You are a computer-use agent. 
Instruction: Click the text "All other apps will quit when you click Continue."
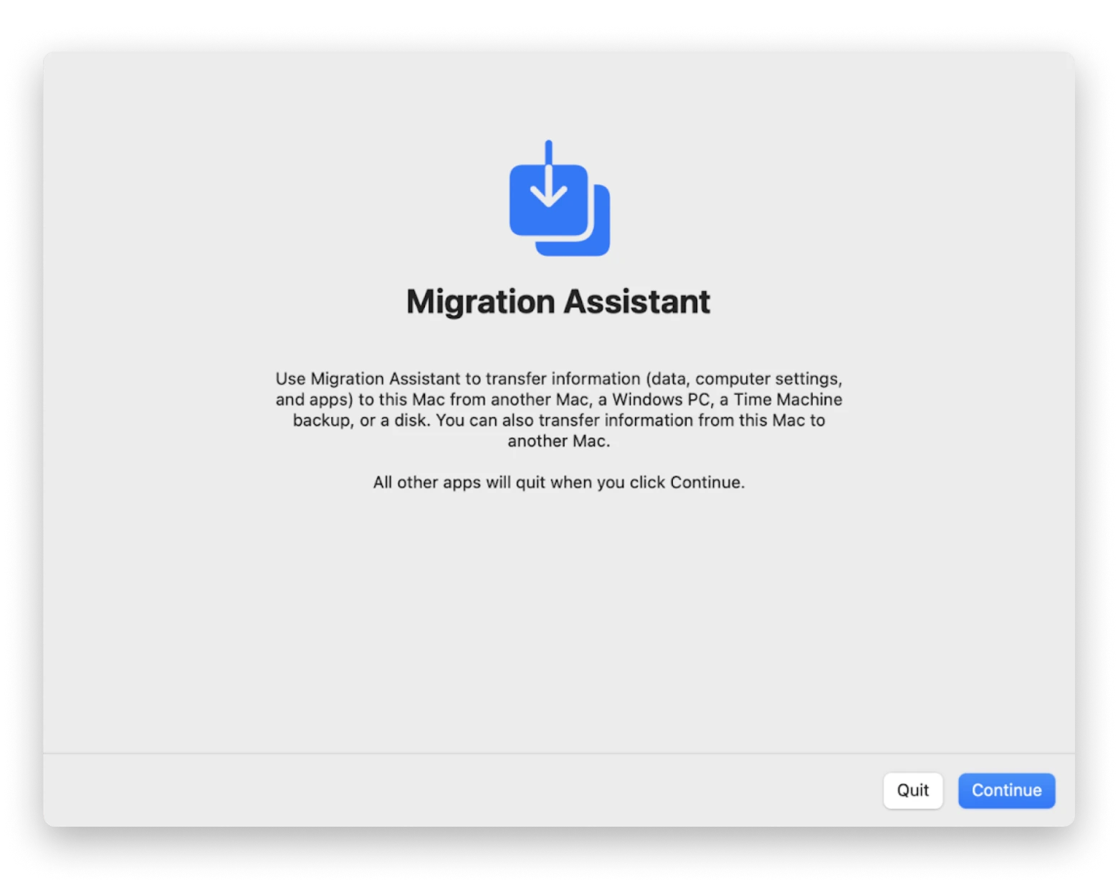[558, 482]
